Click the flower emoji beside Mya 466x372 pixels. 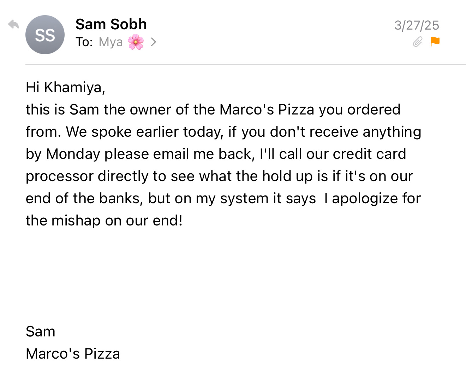coord(136,42)
